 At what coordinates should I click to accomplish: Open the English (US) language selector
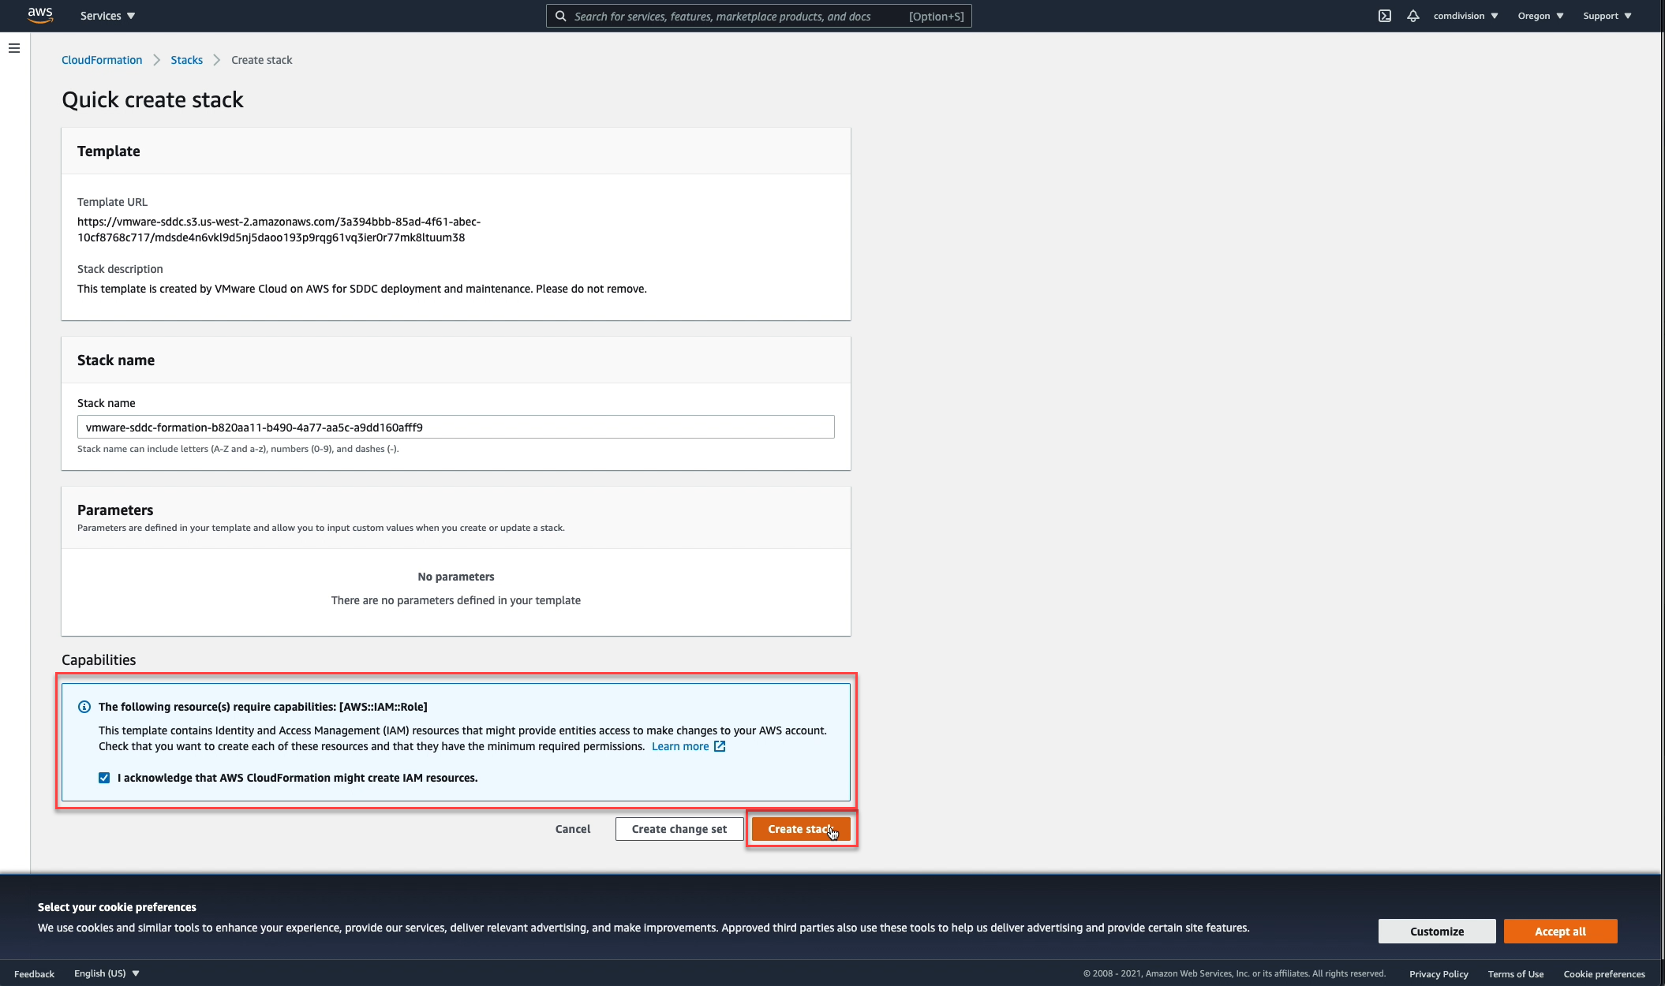(x=107, y=973)
